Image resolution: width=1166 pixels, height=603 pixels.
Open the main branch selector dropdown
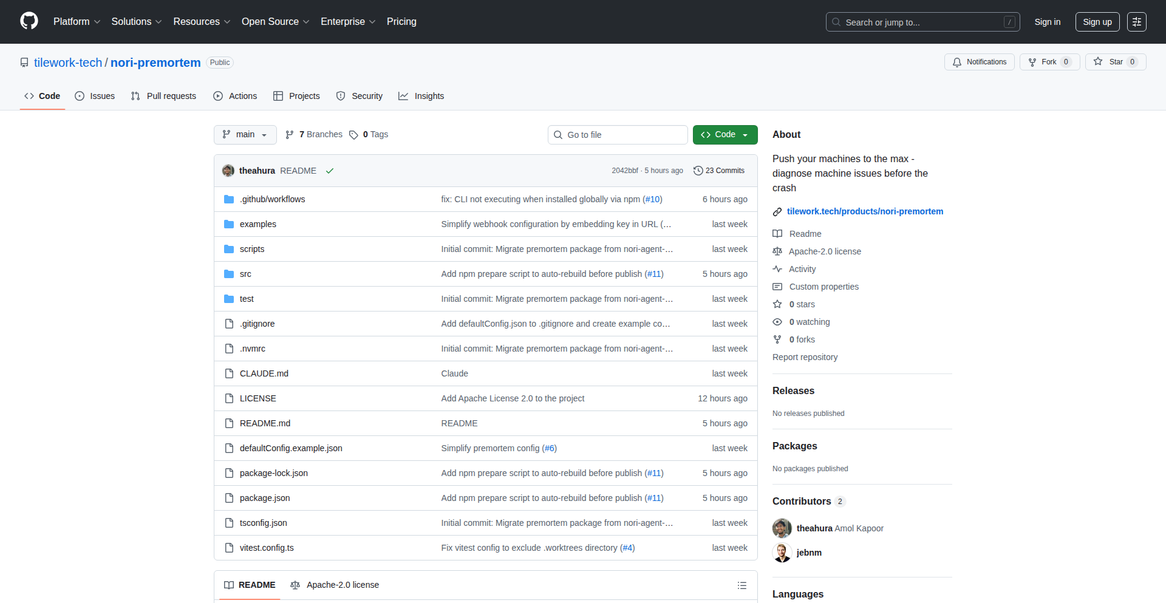coord(245,135)
